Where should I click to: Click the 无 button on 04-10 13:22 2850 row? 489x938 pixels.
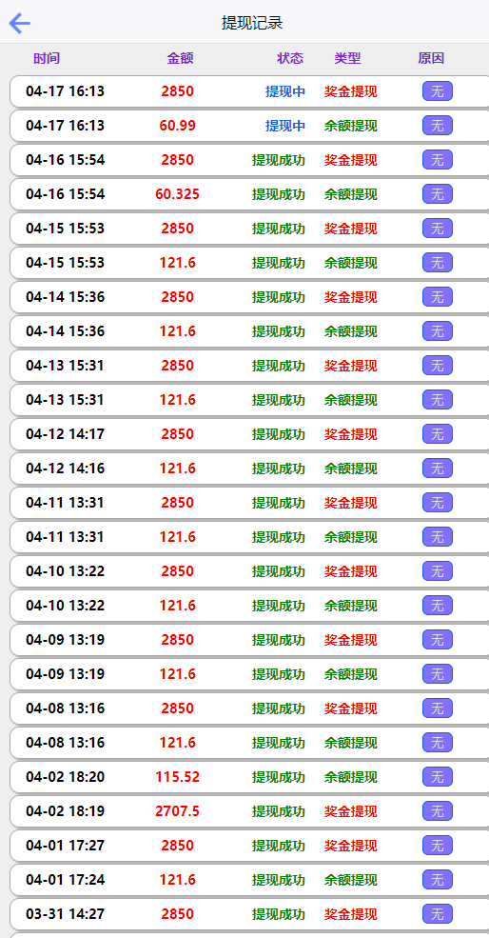point(438,570)
